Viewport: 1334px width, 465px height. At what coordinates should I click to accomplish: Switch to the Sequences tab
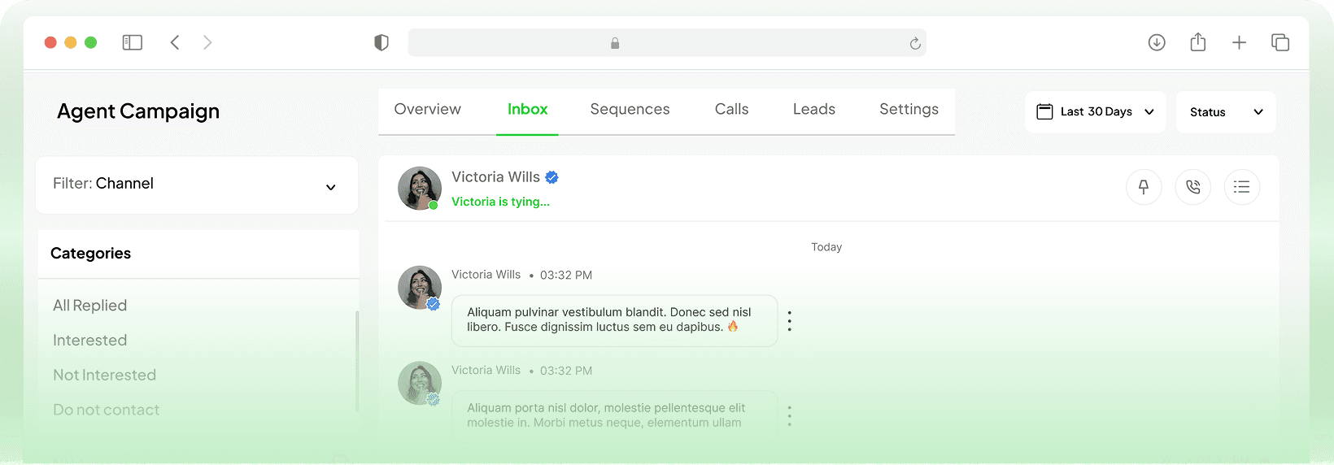[x=630, y=110]
